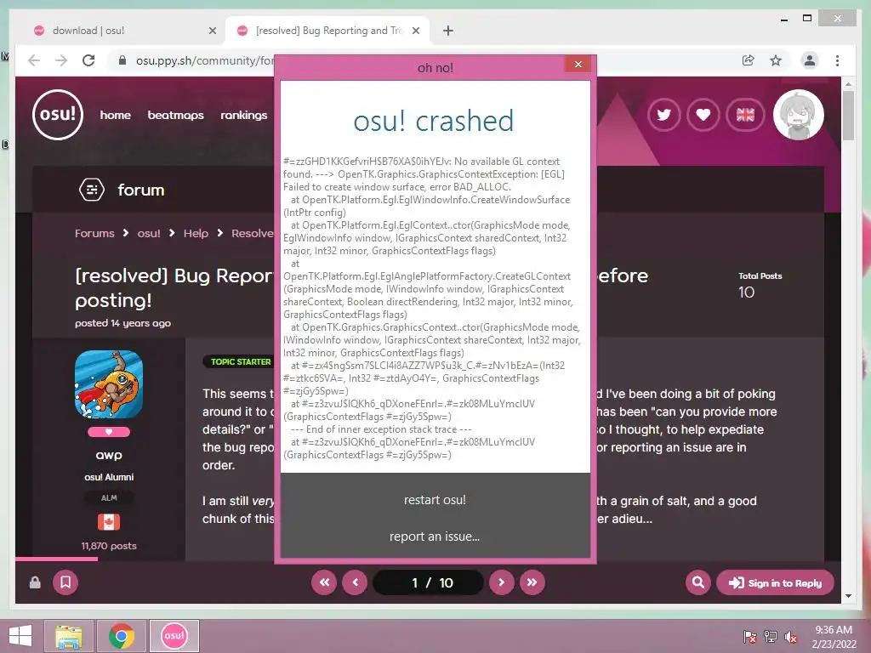Open File Explorer from taskbar
This screenshot has height=653, width=871.
click(69, 636)
